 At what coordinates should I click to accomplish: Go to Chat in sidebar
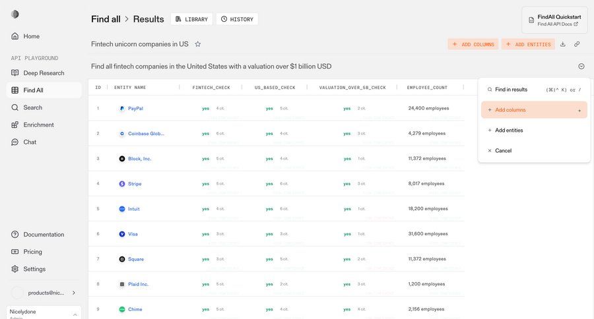point(30,142)
